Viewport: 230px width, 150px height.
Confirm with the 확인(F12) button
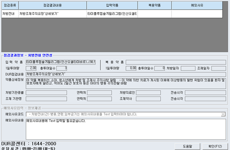click(x=215, y=146)
